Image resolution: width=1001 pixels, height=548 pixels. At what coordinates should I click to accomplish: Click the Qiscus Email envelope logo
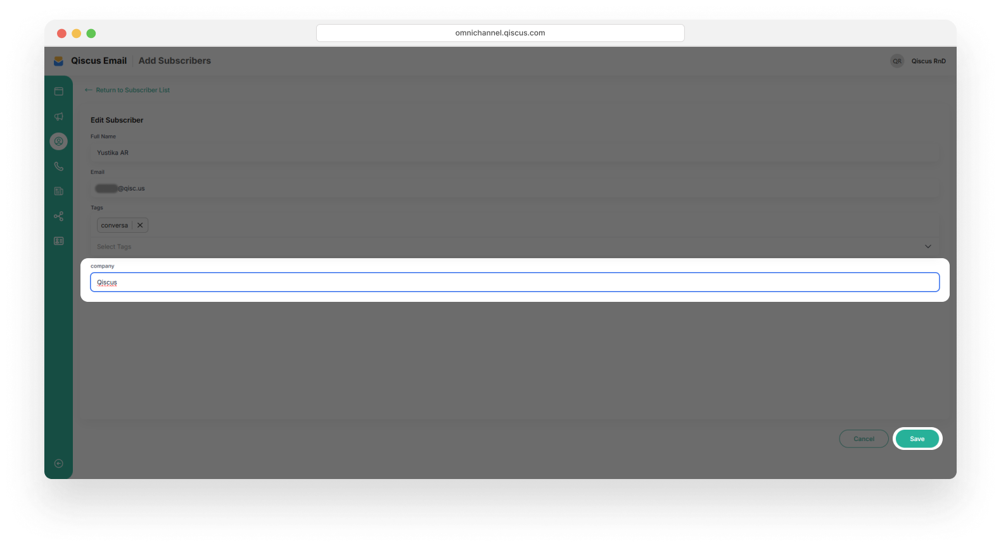pos(58,61)
